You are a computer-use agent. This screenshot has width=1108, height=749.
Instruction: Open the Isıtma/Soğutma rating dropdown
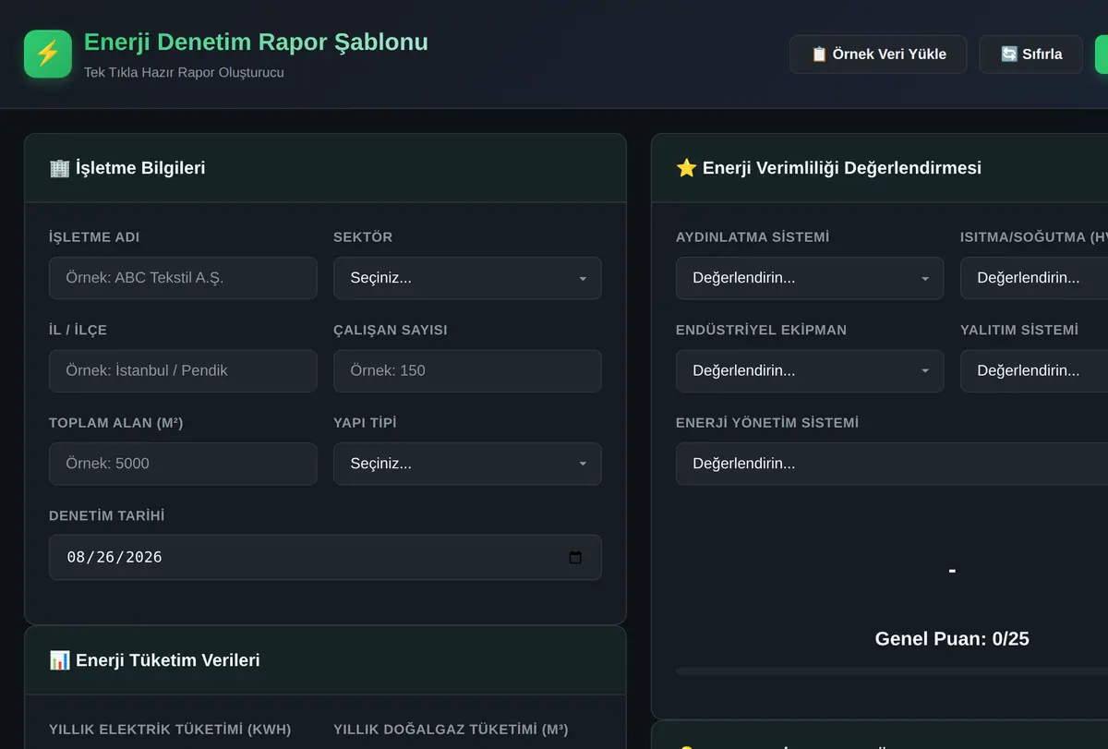pos(1034,278)
